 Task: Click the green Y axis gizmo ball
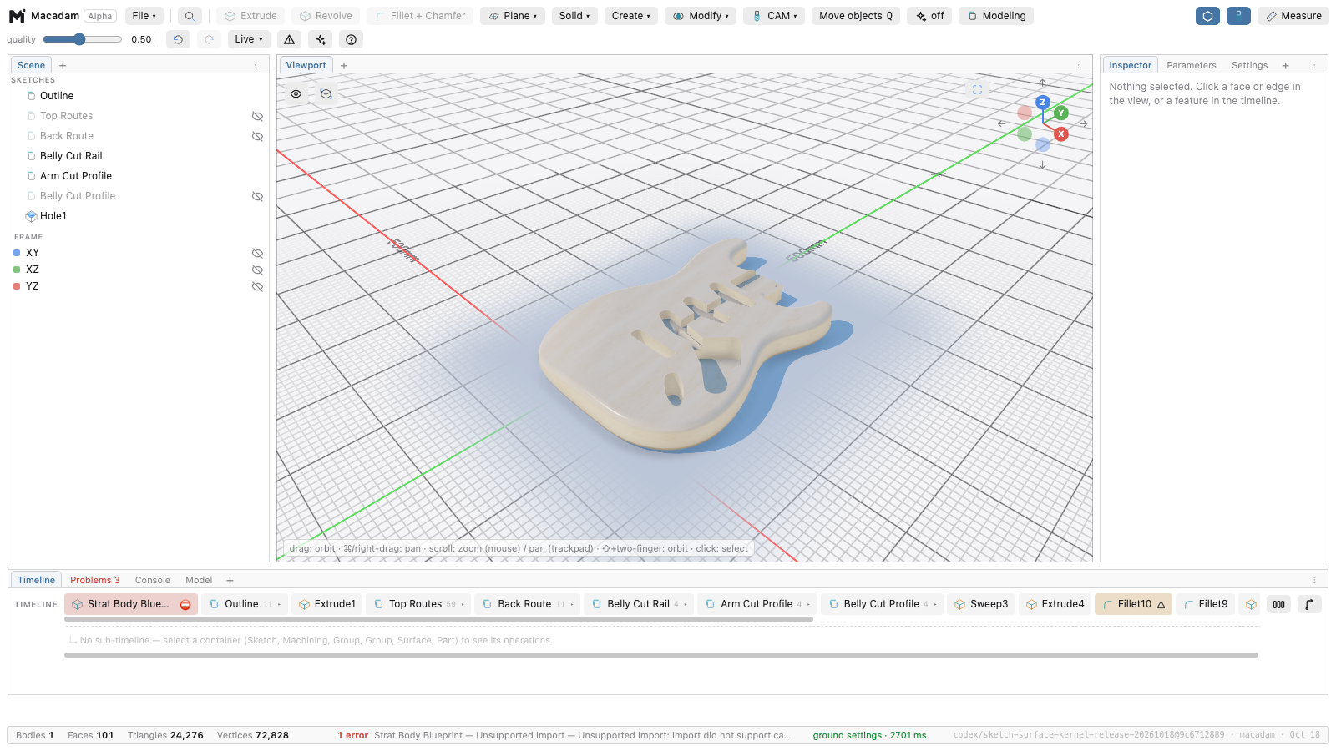(1061, 113)
